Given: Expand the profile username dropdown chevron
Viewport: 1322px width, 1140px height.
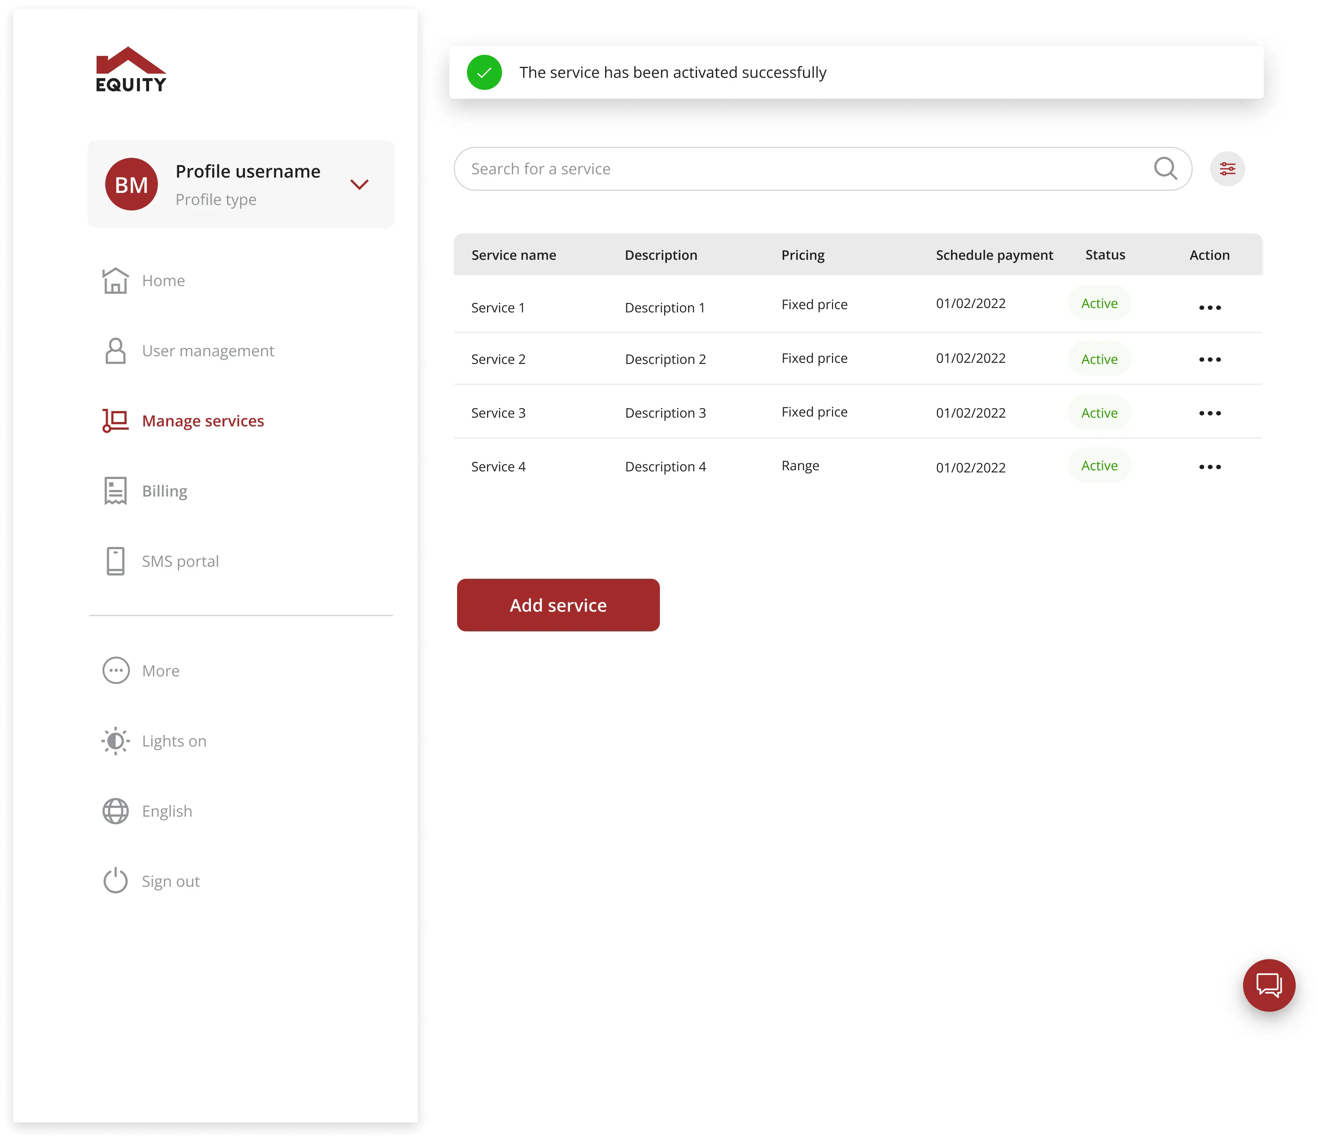Looking at the screenshot, I should pyautogui.click(x=359, y=185).
